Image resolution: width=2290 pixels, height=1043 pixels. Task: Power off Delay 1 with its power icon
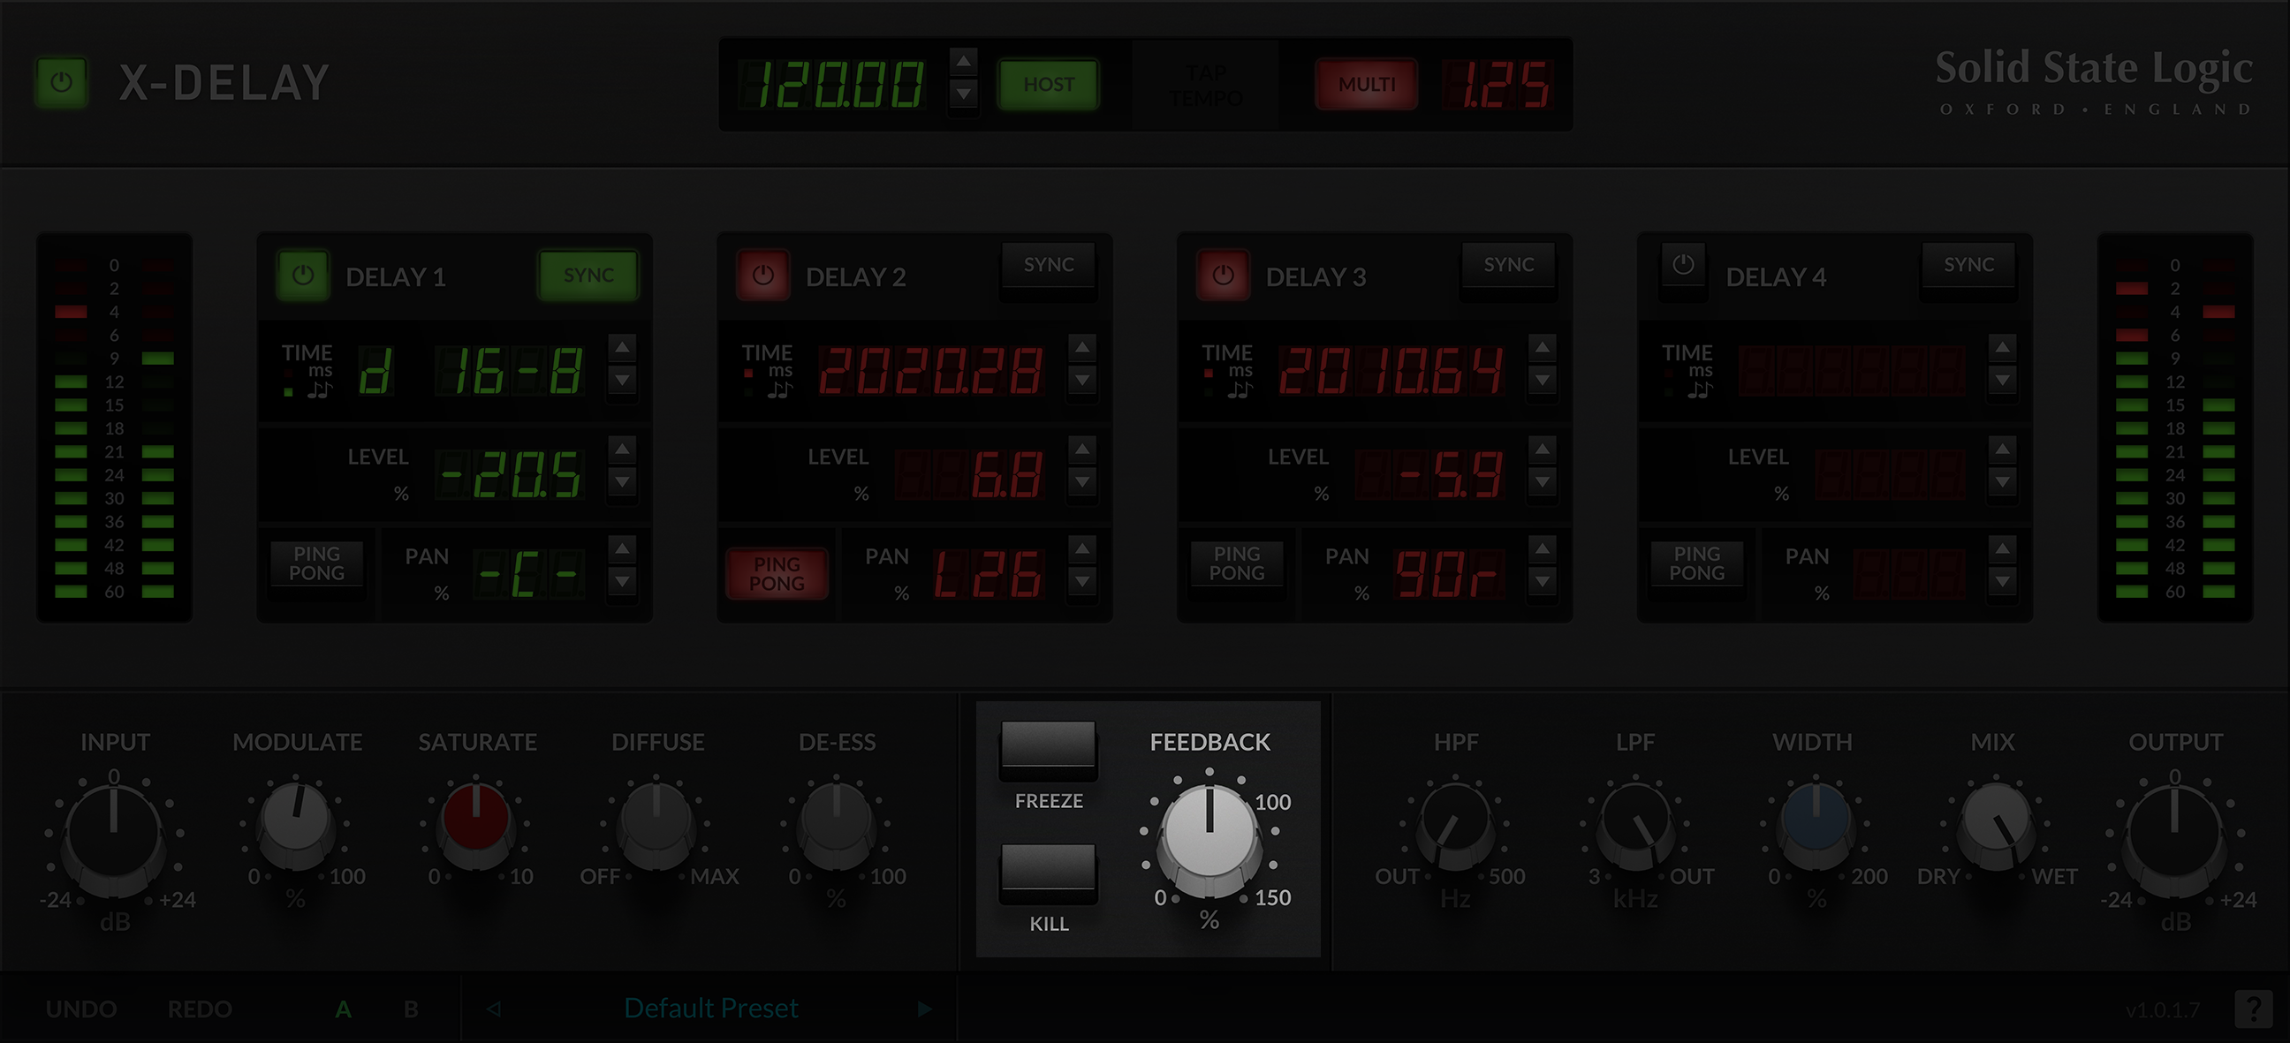coord(302,275)
